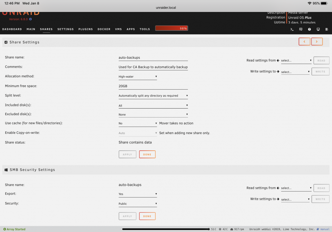Viewport: 332px width, 232px height.
Task: Open the VMs menu tab
Action: [119, 29]
